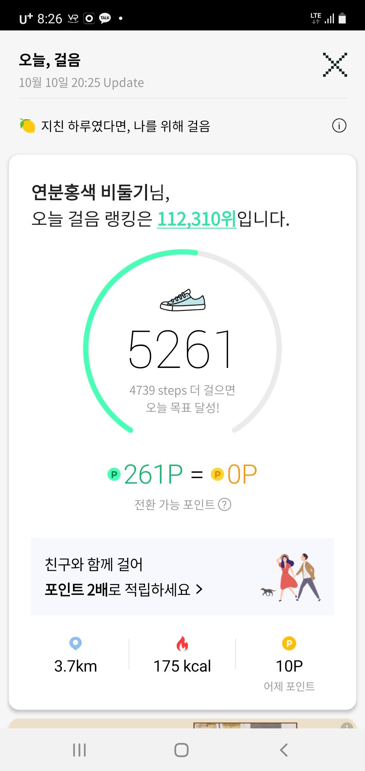Tap the yellow P coin above 10P
The image size is (365, 771).
[289, 644]
